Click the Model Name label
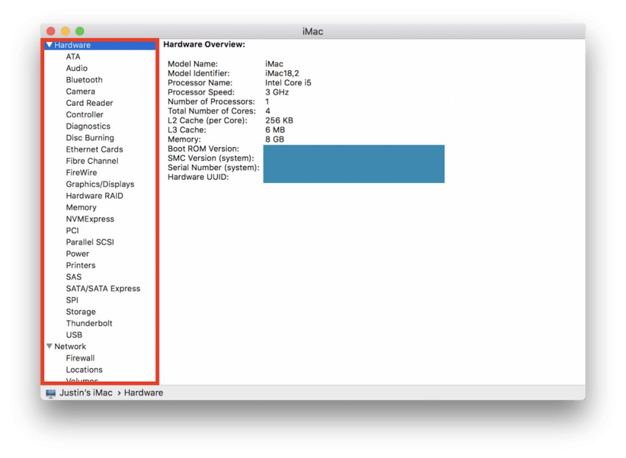This screenshot has height=458, width=626. coord(193,64)
